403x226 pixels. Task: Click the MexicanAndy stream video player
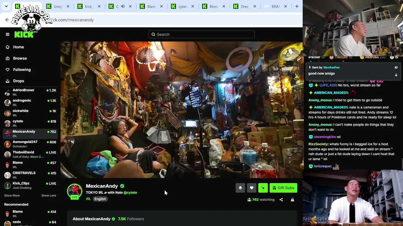pos(182,110)
